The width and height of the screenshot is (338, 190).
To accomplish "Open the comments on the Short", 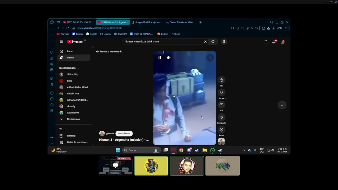I will click(x=221, y=105).
